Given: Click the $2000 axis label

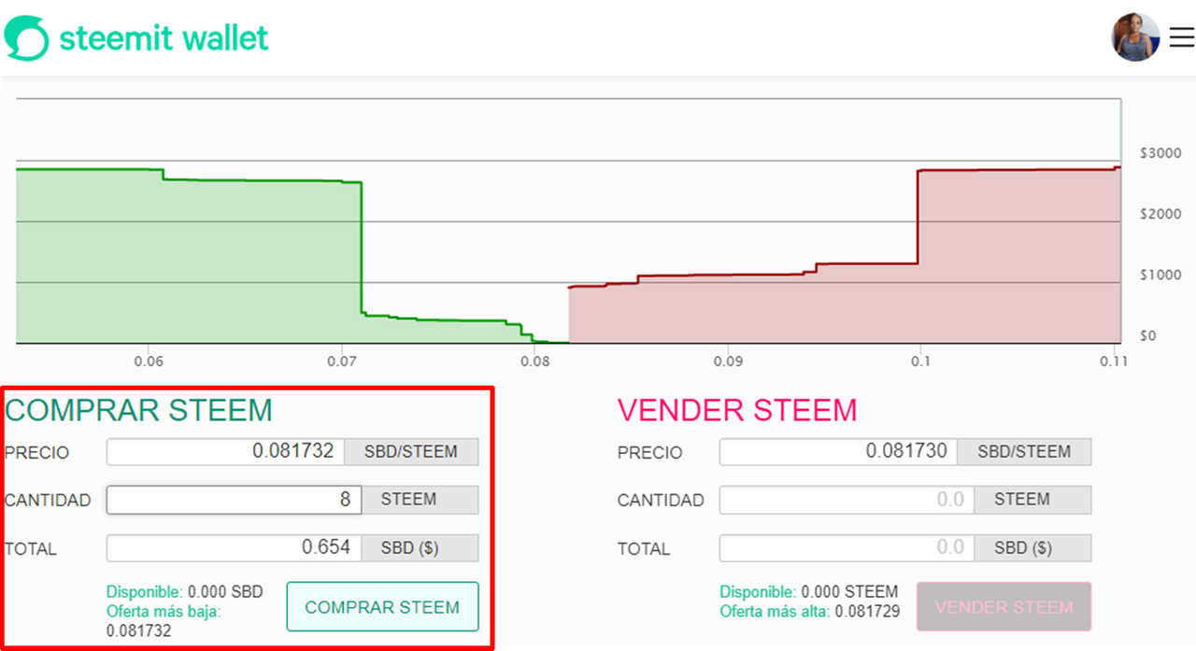Looking at the screenshot, I should click(1160, 214).
